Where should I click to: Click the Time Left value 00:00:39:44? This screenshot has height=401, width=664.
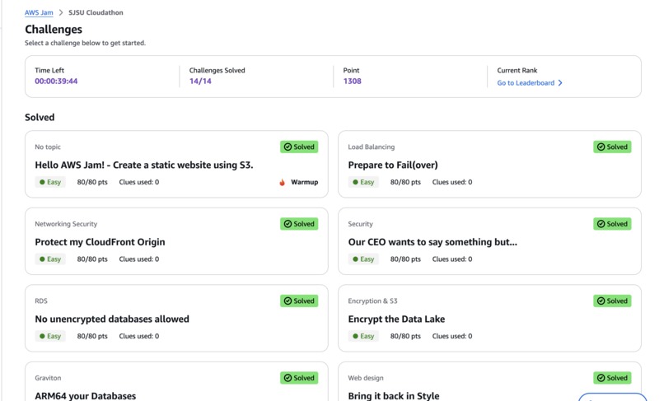[56, 82]
